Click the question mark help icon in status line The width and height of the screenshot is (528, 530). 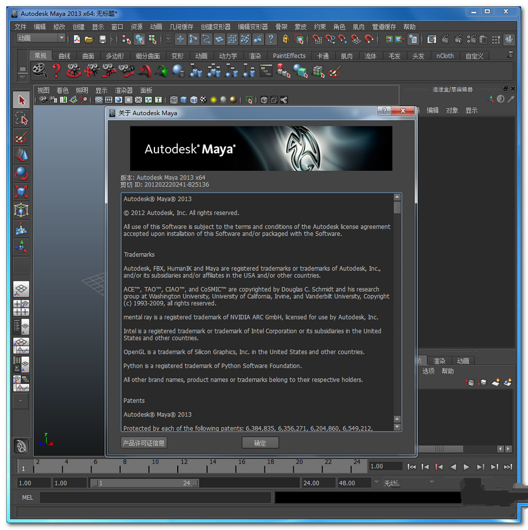271,39
